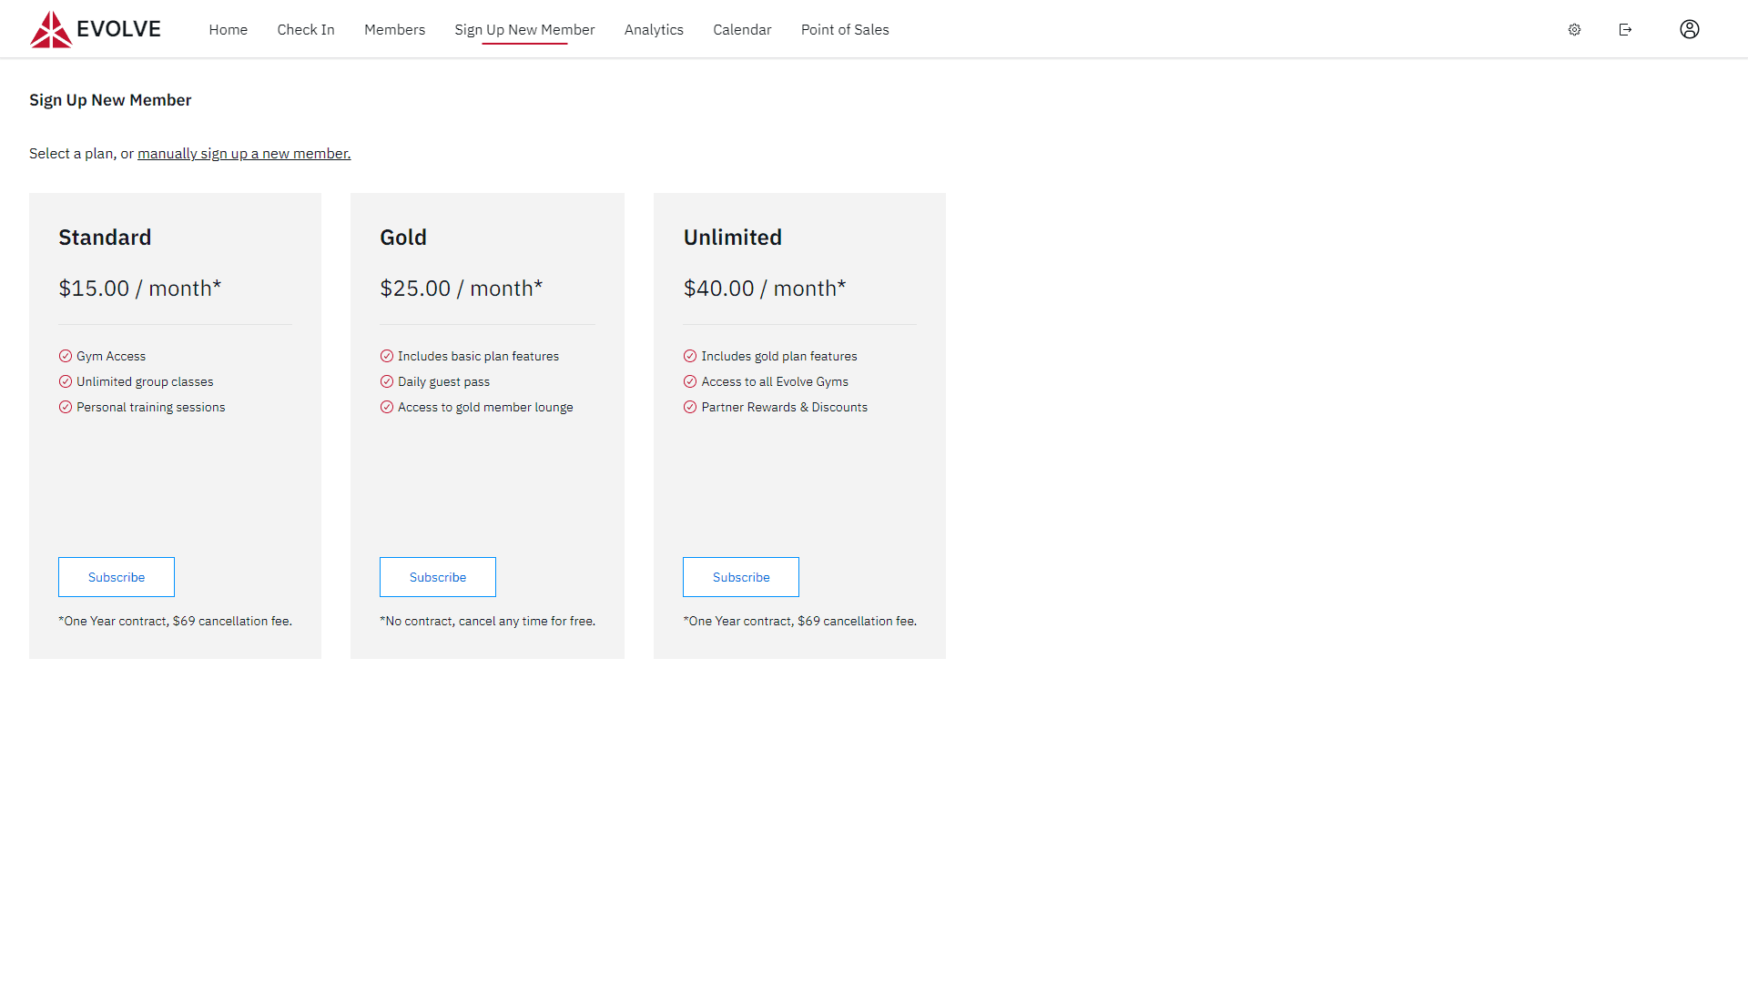Viewport: 1748px width, 983px height.
Task: Open the Analytics page
Action: (x=654, y=29)
